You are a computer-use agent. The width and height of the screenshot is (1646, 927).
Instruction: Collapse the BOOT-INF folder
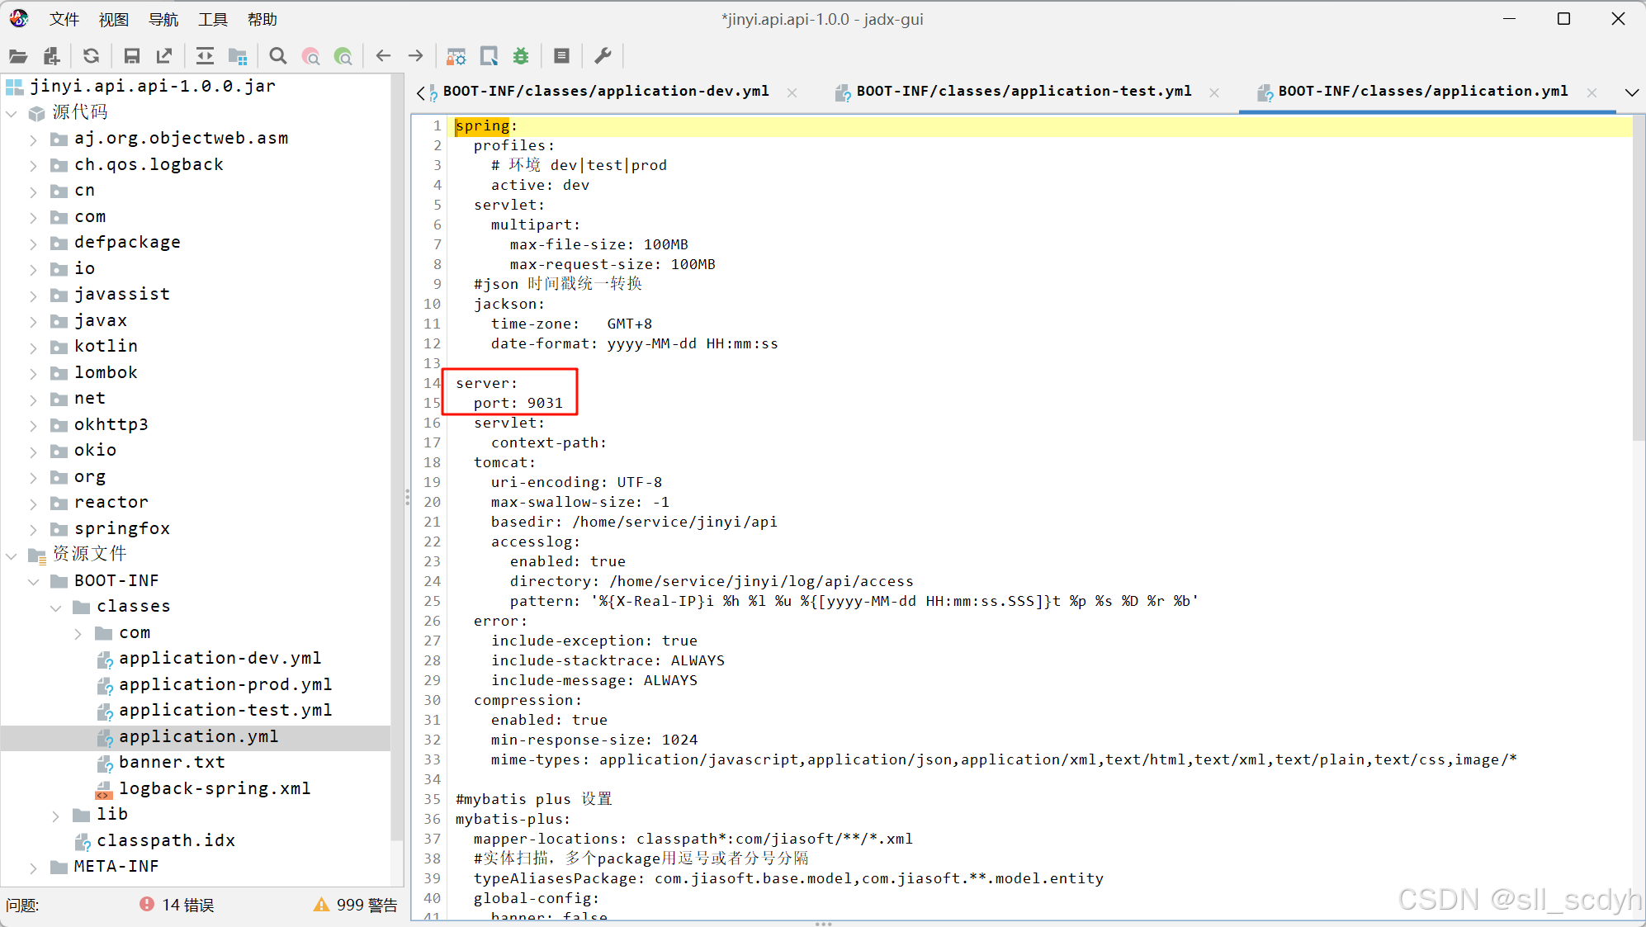point(33,581)
